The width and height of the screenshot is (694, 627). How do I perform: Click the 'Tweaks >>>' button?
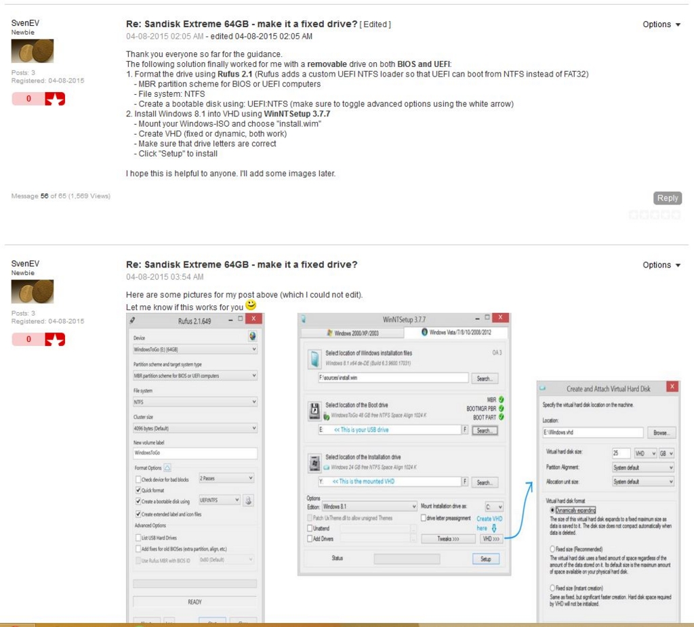pos(448,538)
